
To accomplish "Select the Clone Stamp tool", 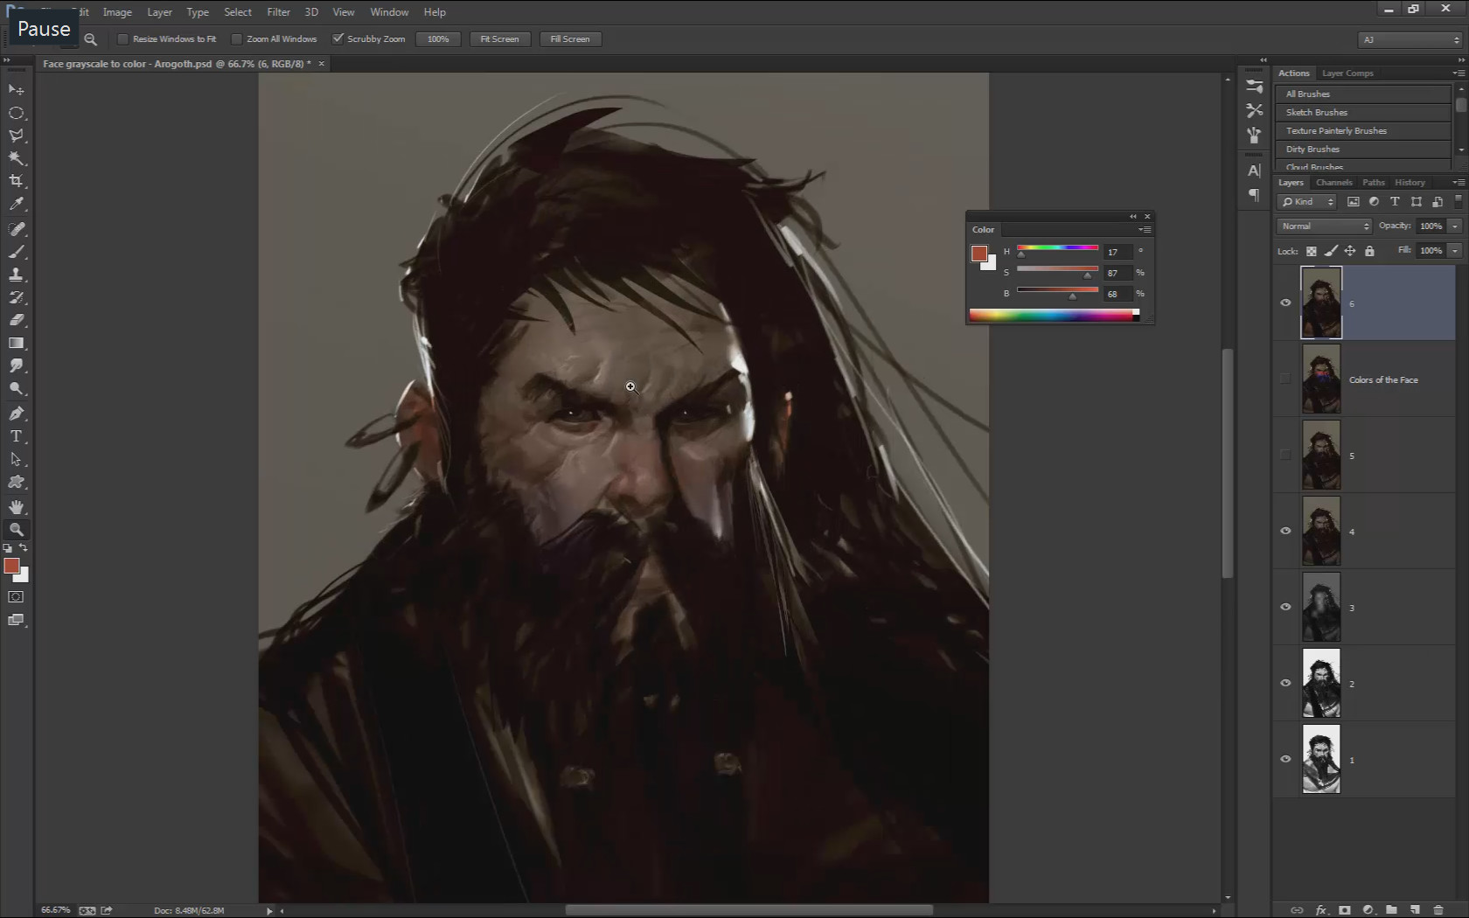I will click(16, 275).
